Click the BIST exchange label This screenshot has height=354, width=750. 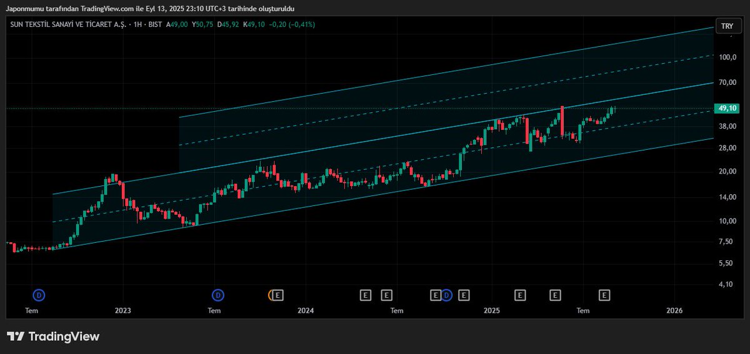tap(155, 24)
